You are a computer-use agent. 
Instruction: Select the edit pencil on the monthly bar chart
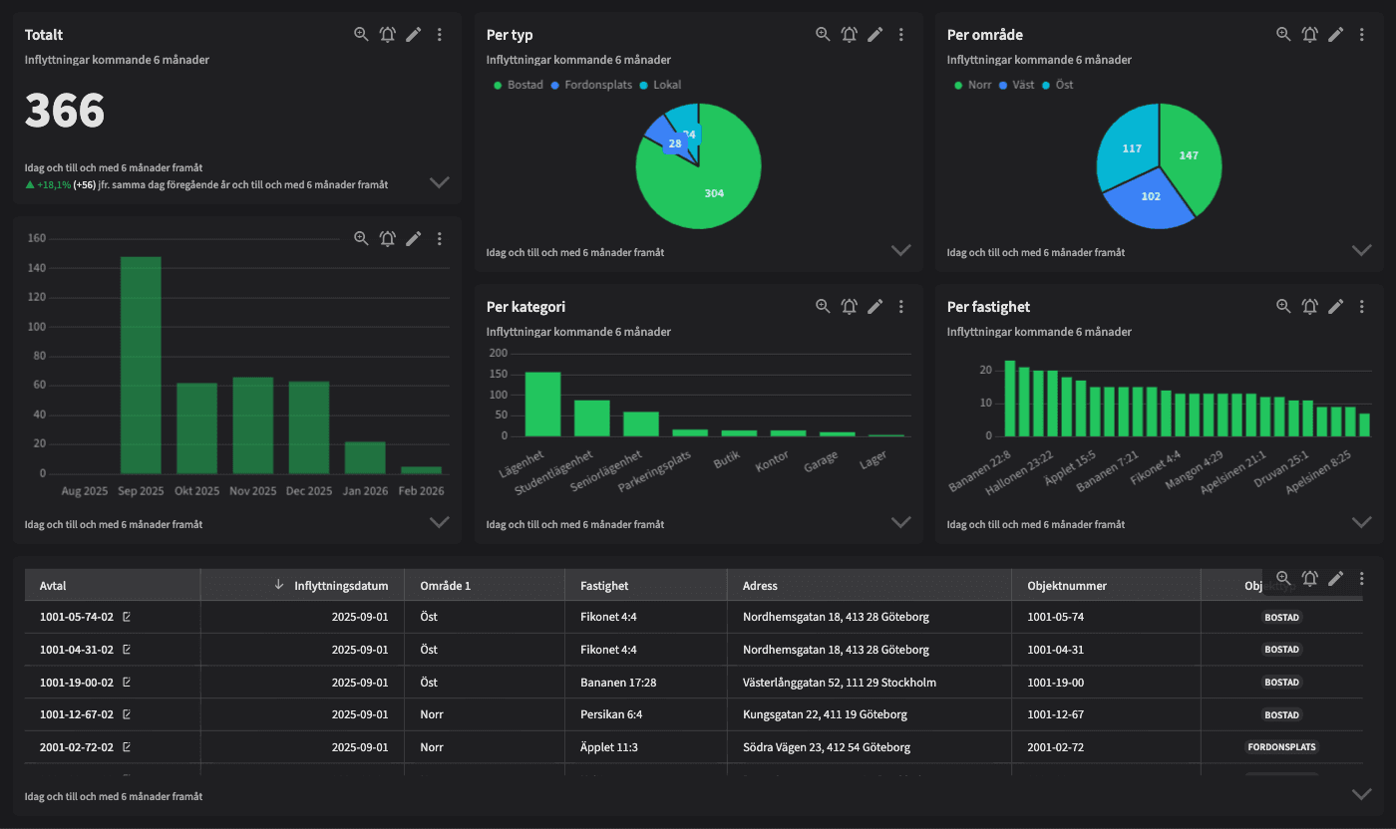coord(413,238)
